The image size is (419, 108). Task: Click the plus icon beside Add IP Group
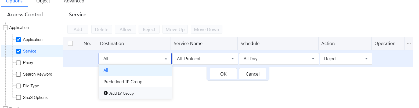[x=106, y=93]
